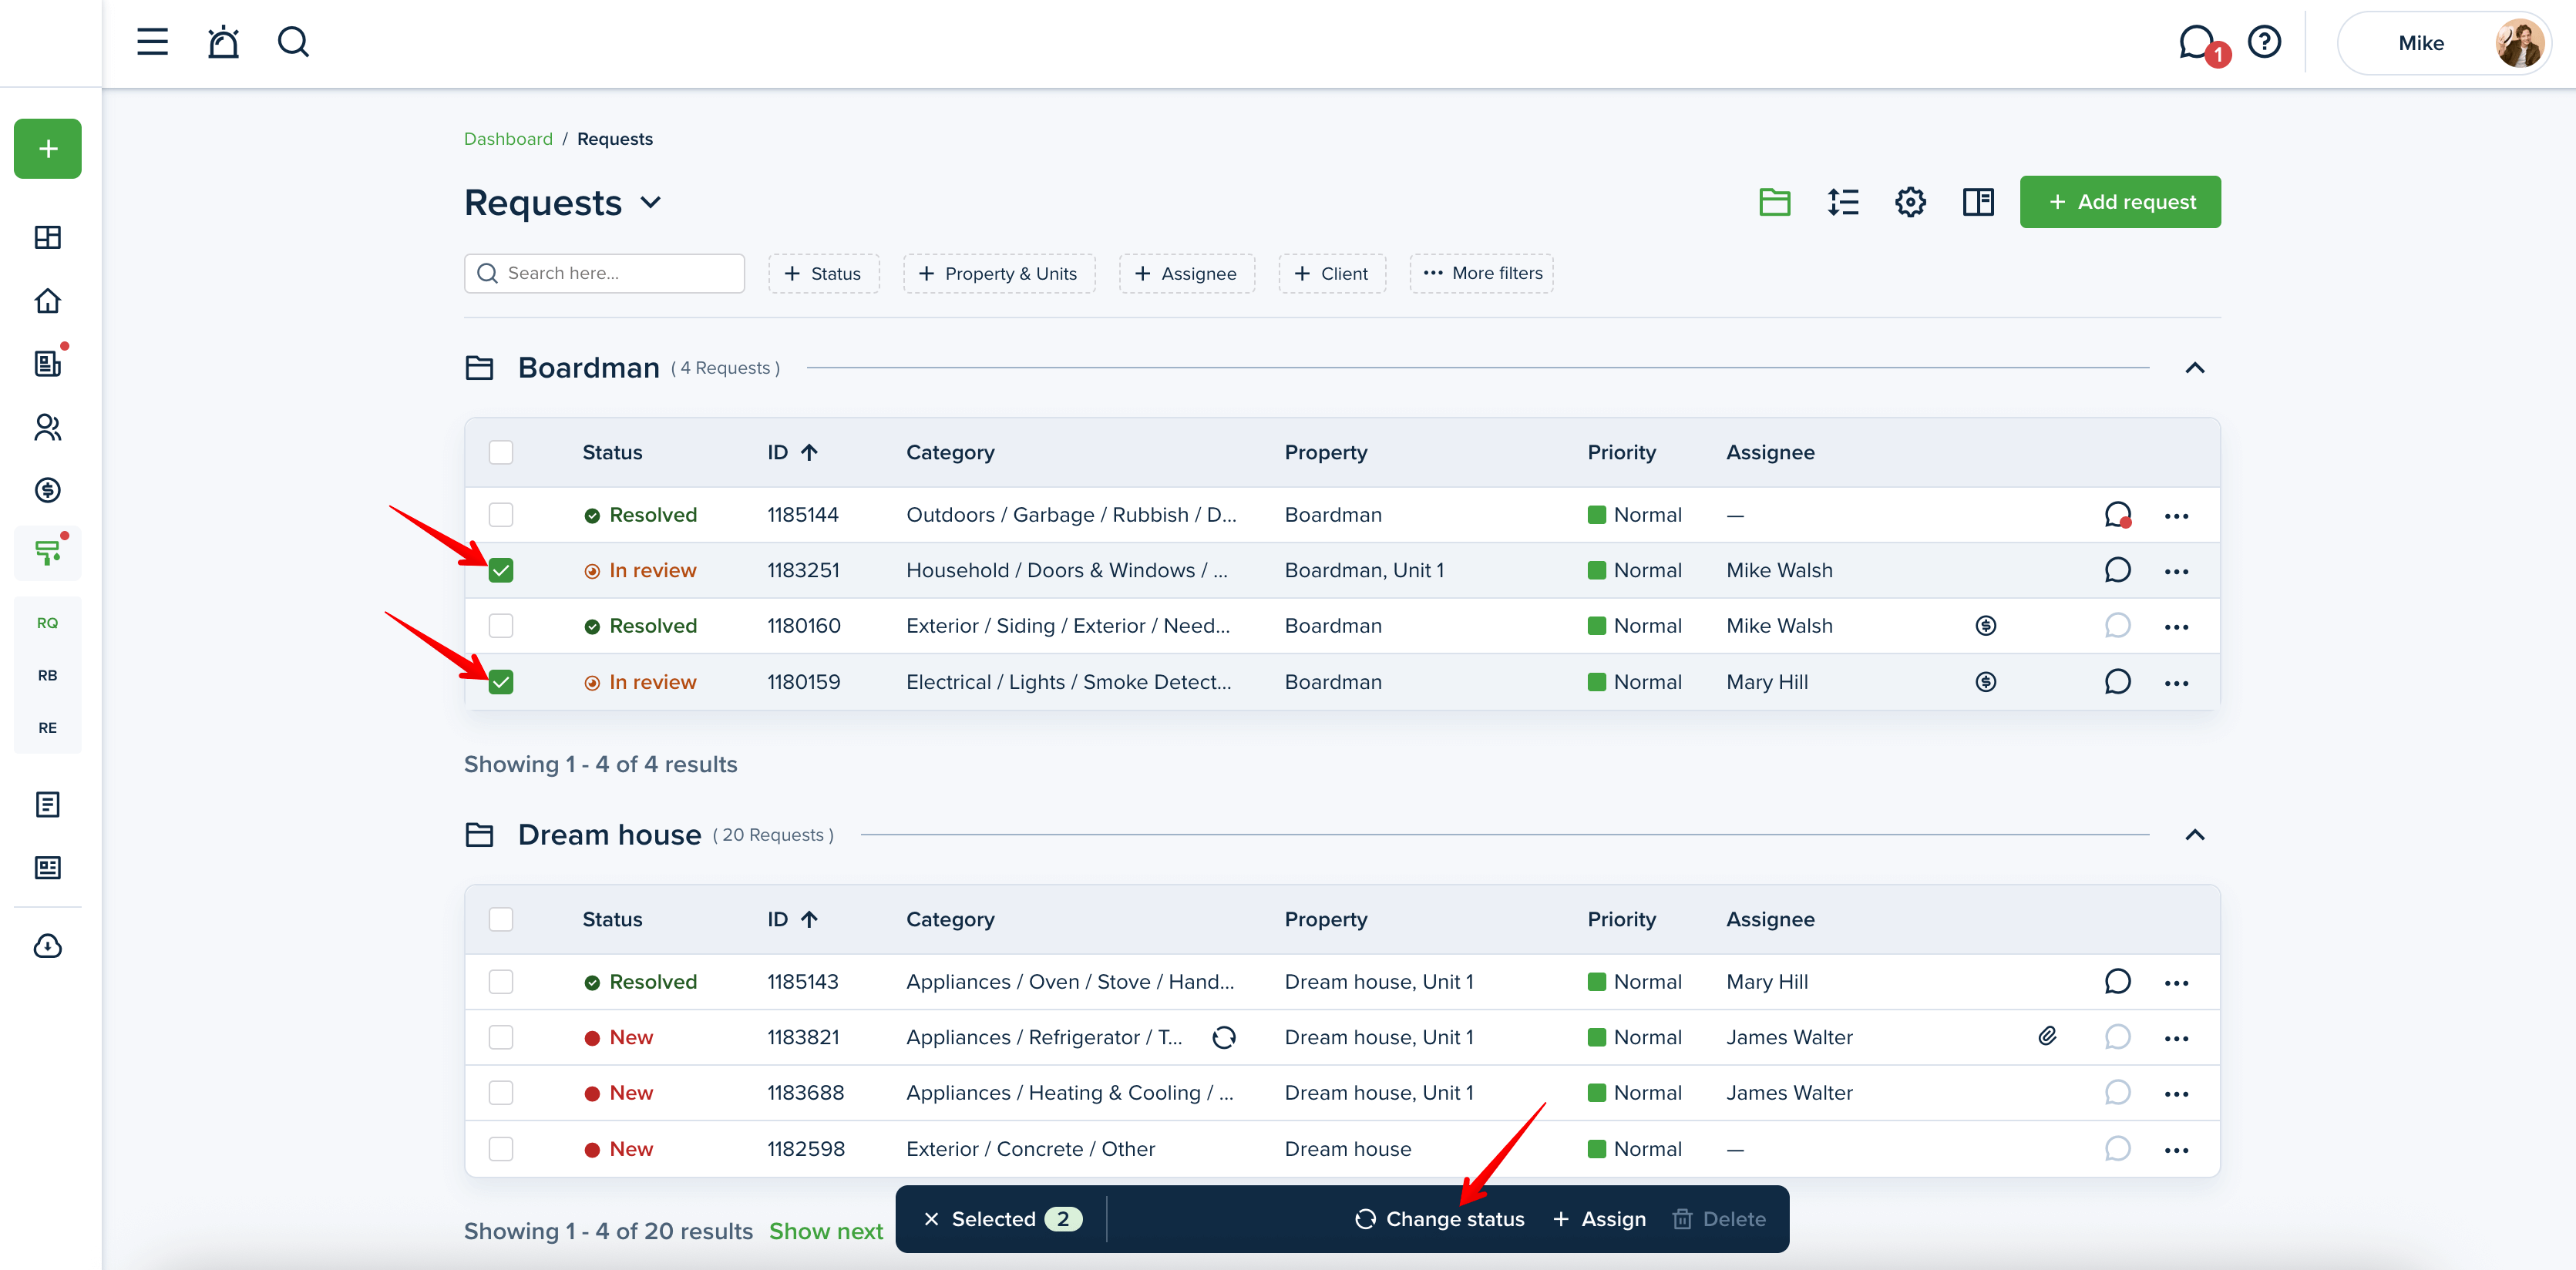Click the help question mark icon
2576x1270 pixels.
2264,42
